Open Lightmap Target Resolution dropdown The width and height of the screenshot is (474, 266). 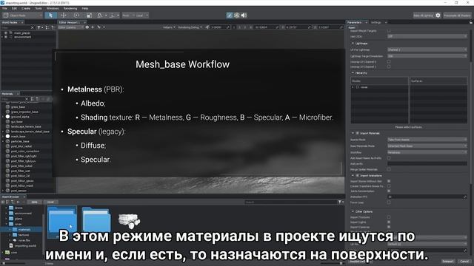(x=427, y=56)
